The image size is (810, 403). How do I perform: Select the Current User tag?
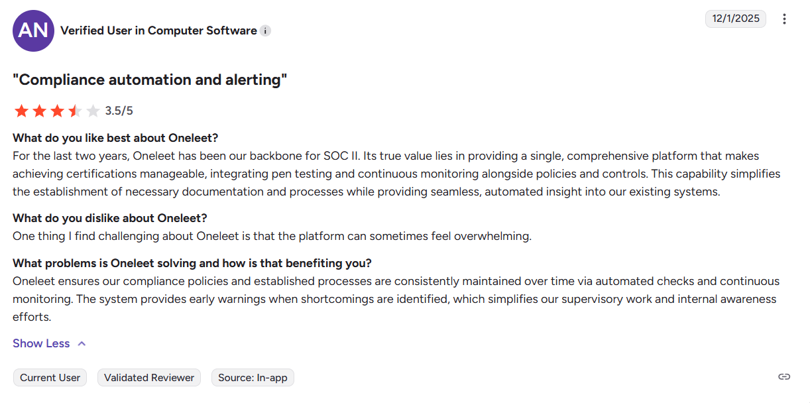[x=50, y=378]
